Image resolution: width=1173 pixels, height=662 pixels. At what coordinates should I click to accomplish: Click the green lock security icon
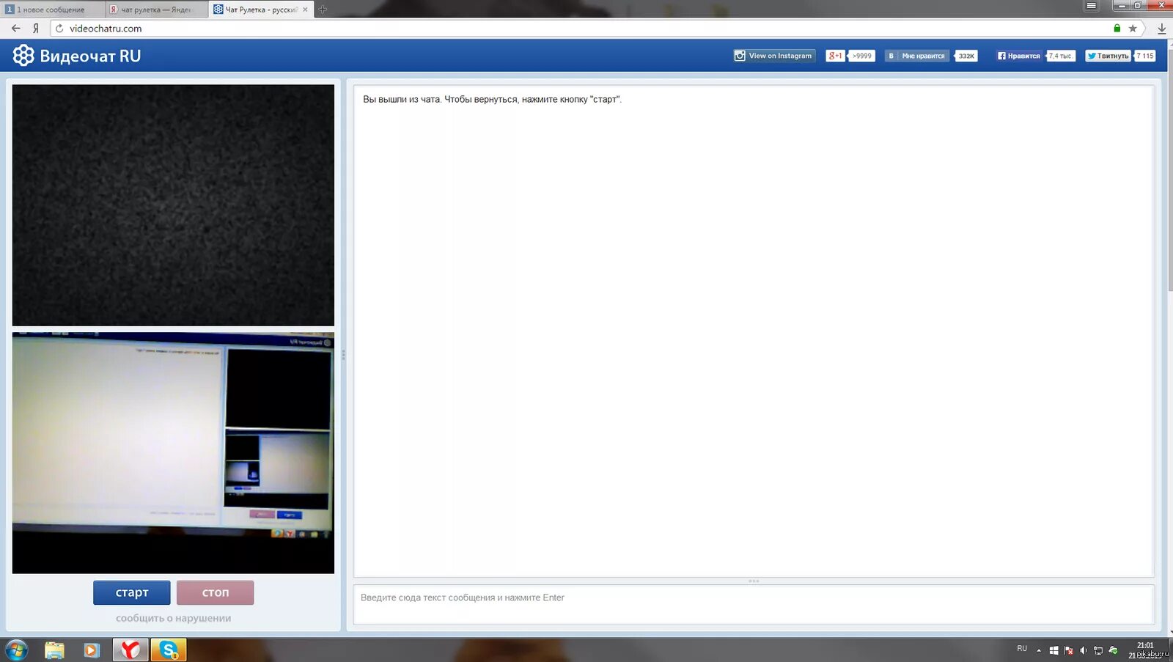coord(1117,29)
